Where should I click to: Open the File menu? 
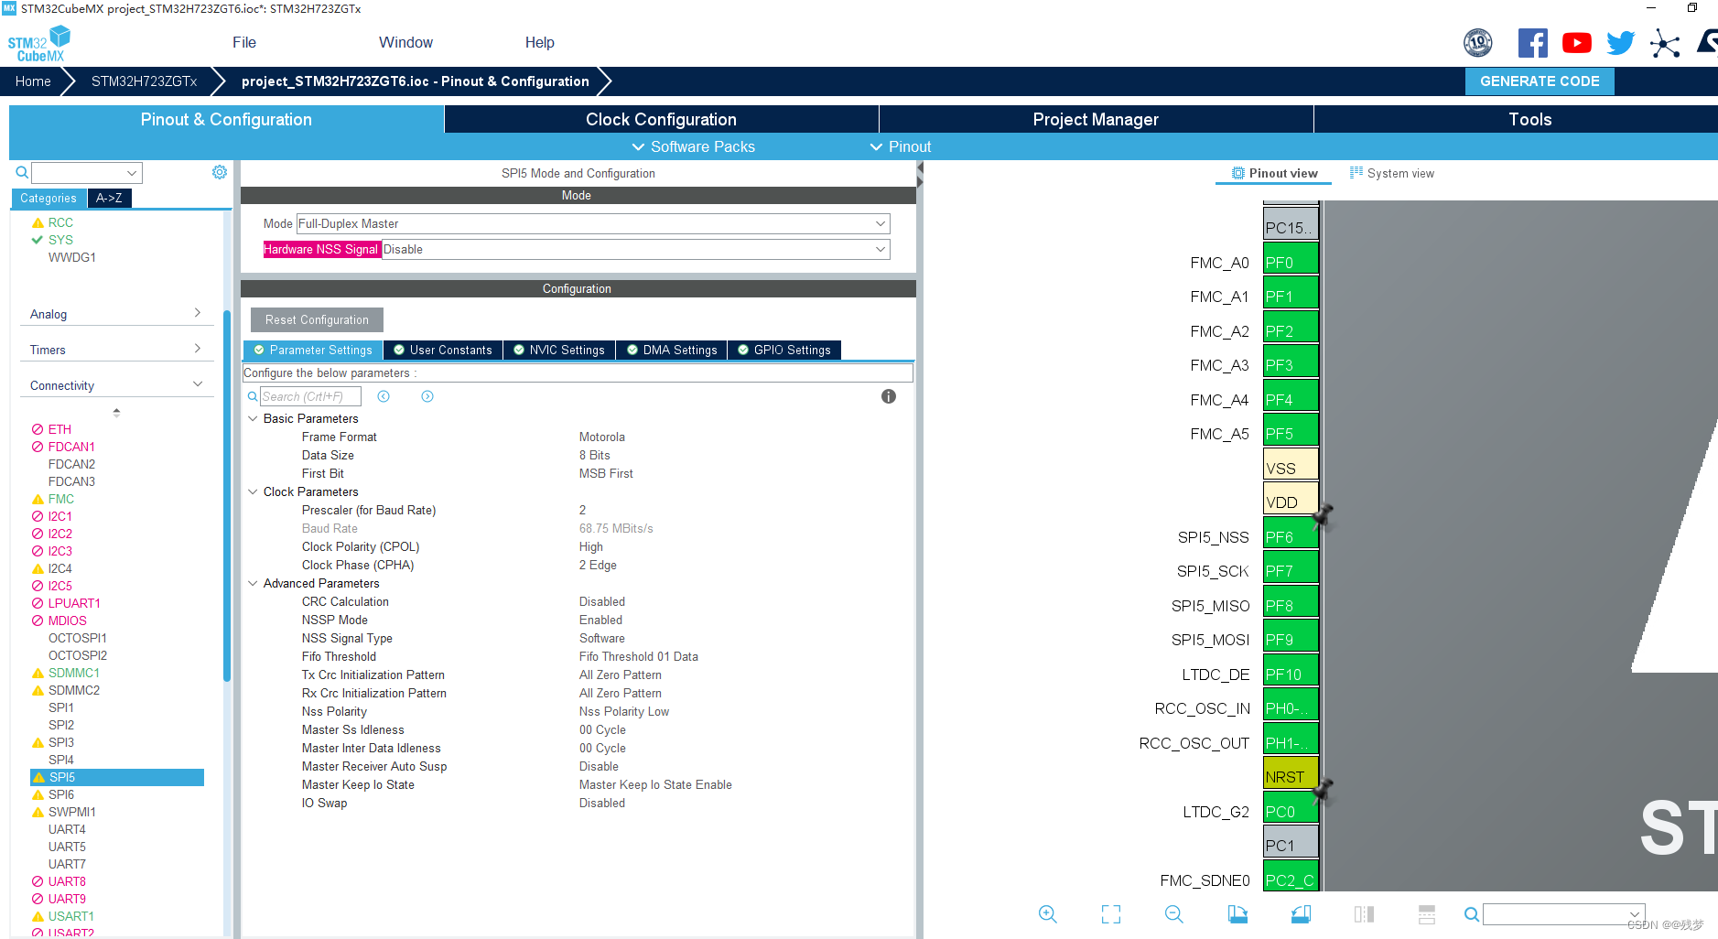244,42
